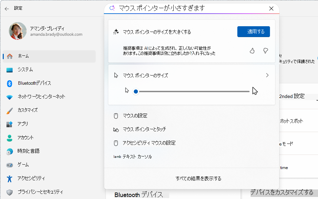Click the pointer-and-touch icon
Screen dimensions: 318x199
pos(116,130)
